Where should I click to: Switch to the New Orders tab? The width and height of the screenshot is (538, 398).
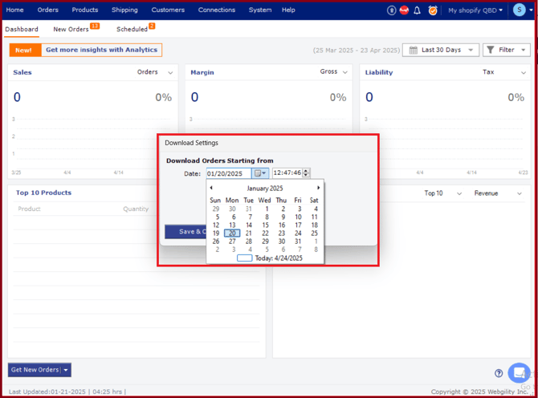pyautogui.click(x=75, y=29)
